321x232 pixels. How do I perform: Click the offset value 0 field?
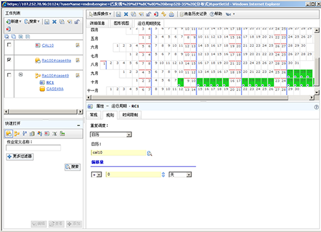point(134,174)
